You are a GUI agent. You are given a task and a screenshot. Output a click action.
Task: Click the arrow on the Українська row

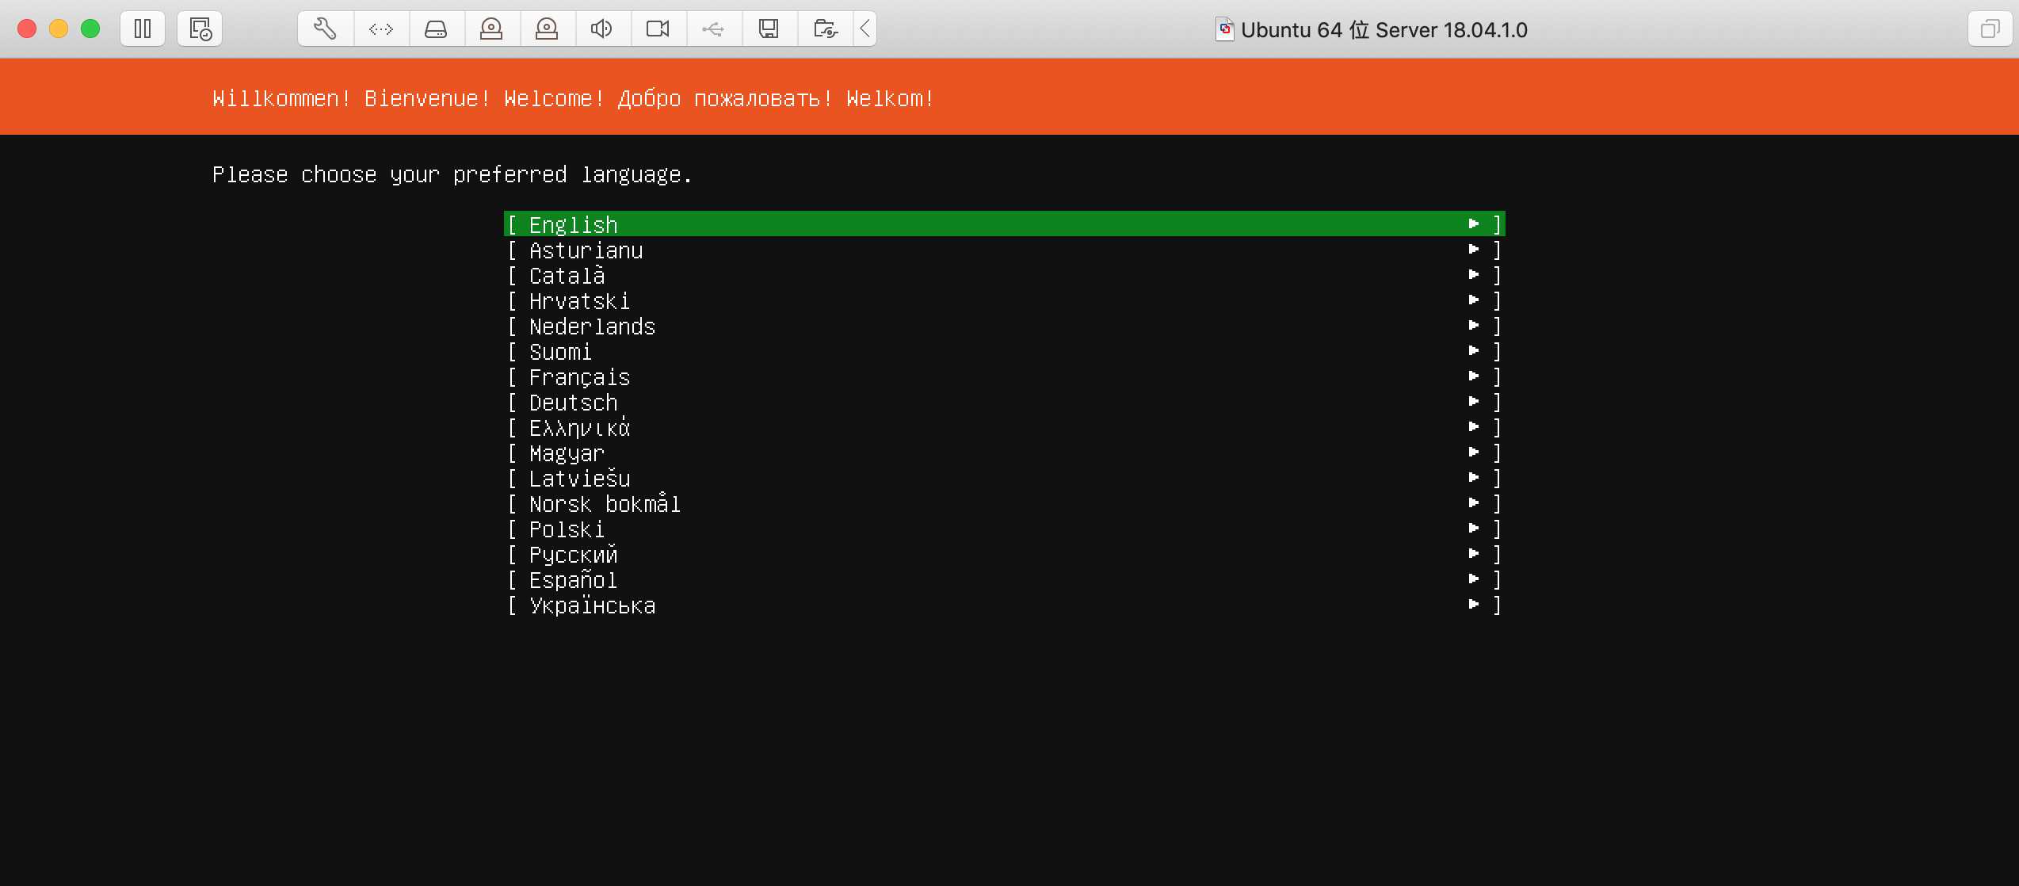click(1474, 604)
